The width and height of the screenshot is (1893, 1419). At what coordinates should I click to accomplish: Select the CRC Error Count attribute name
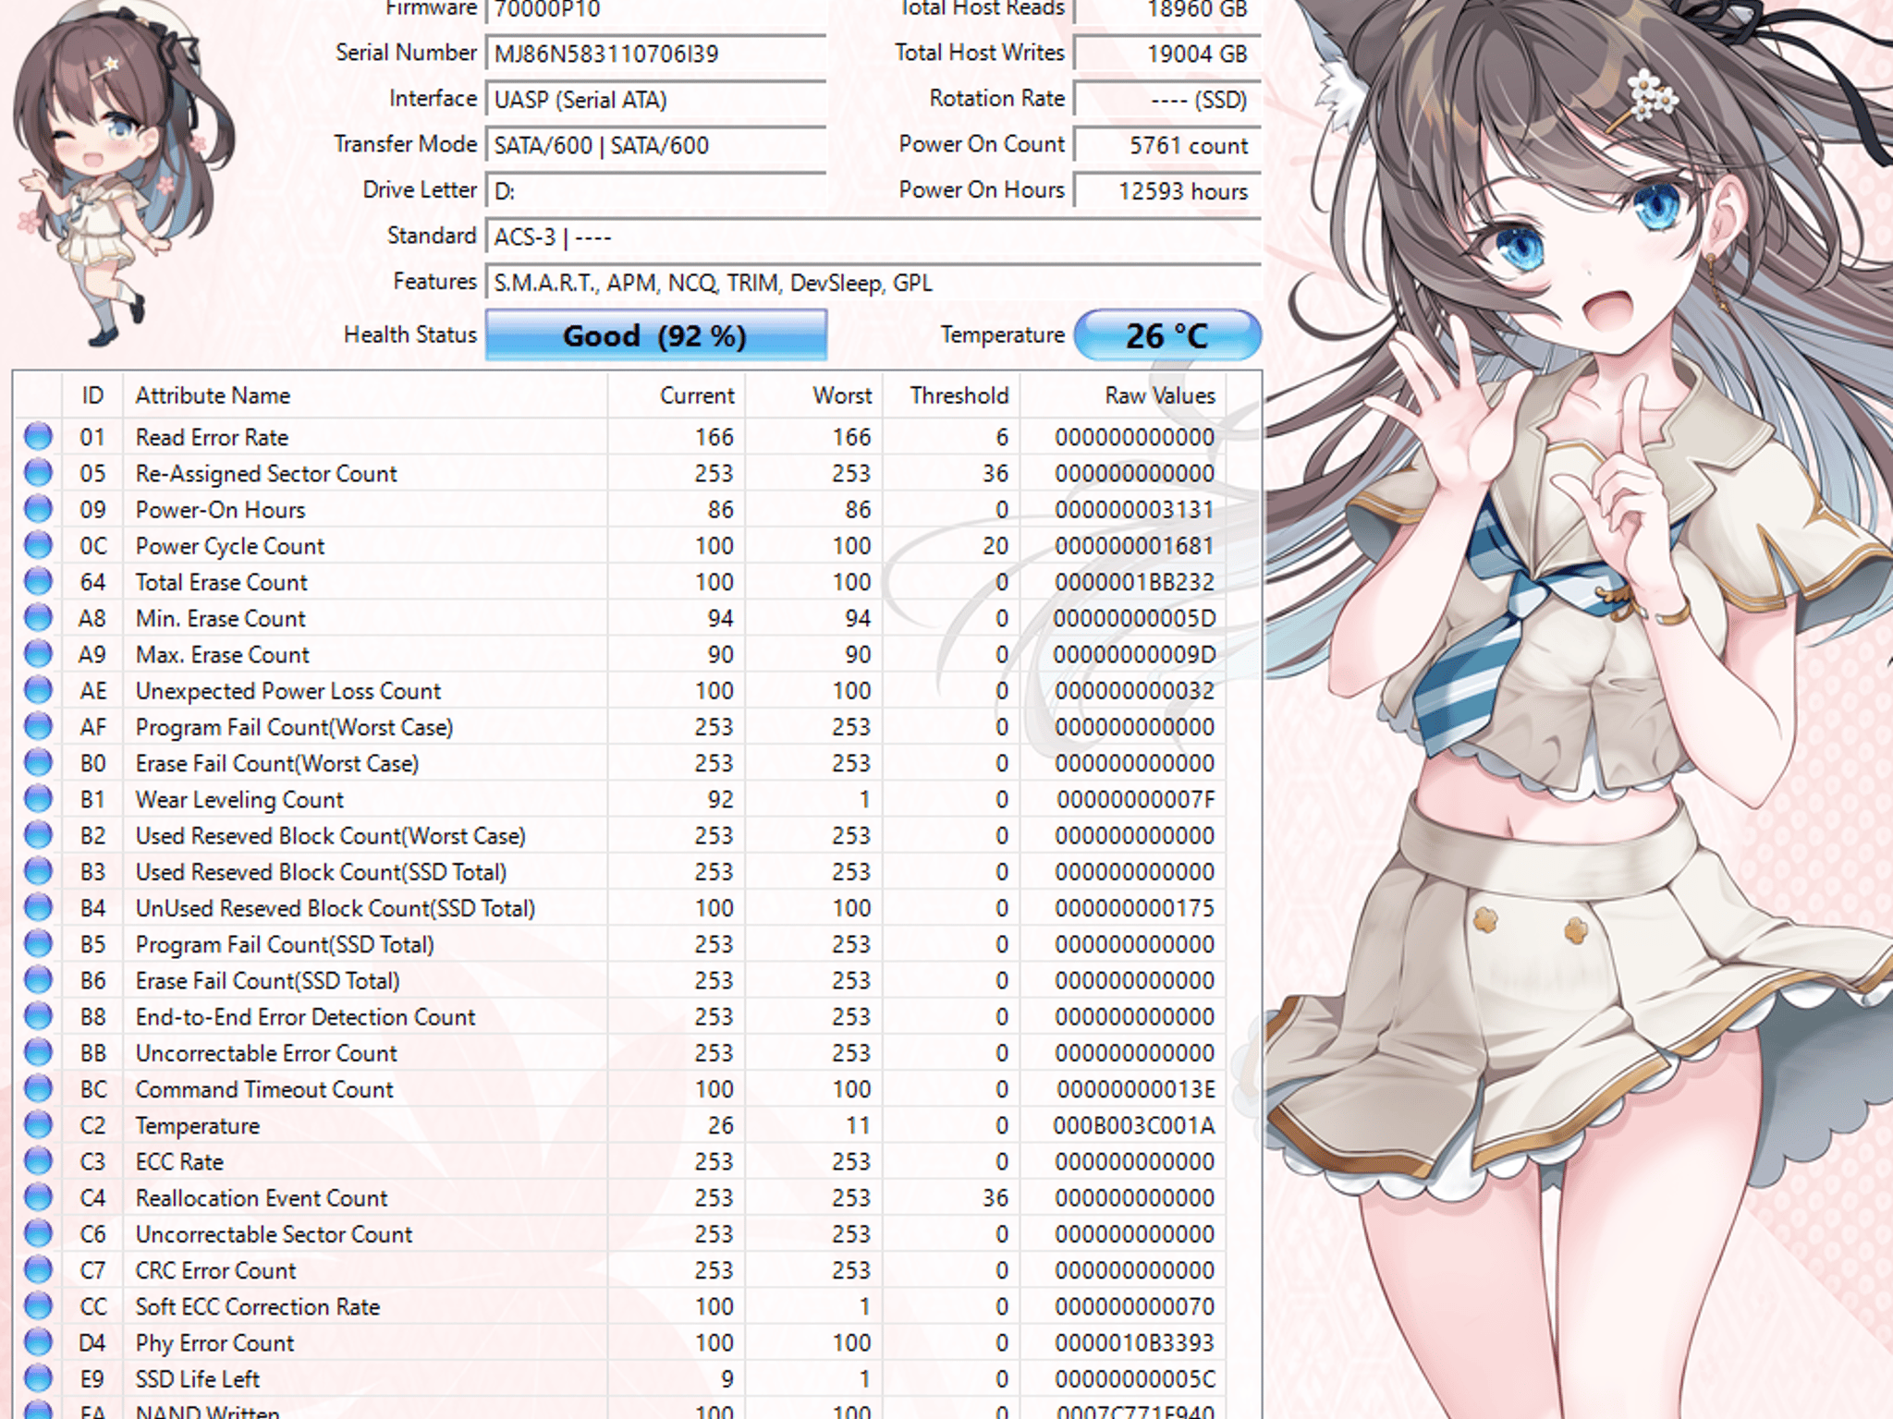pos(215,1270)
